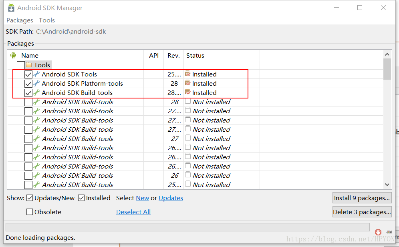Uncheck the installed Android SDK Build-tools checkbox
This screenshot has height=247, width=399.
coord(28,92)
